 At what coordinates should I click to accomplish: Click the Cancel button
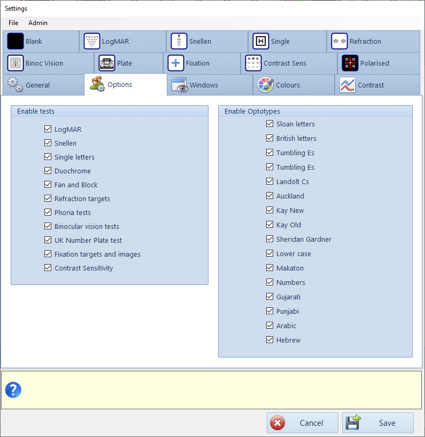coord(303,423)
